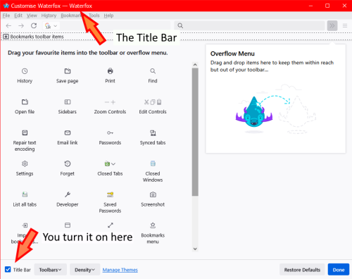Open the search engine selector dropdown

(x=51, y=25)
